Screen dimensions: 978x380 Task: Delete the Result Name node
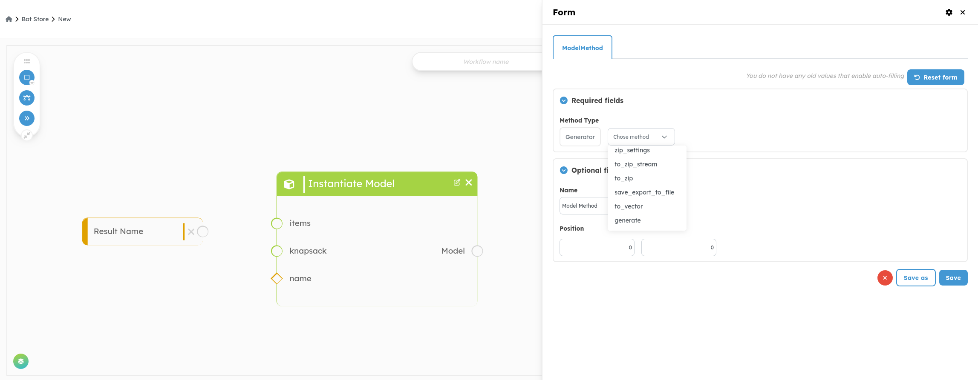pyautogui.click(x=191, y=231)
